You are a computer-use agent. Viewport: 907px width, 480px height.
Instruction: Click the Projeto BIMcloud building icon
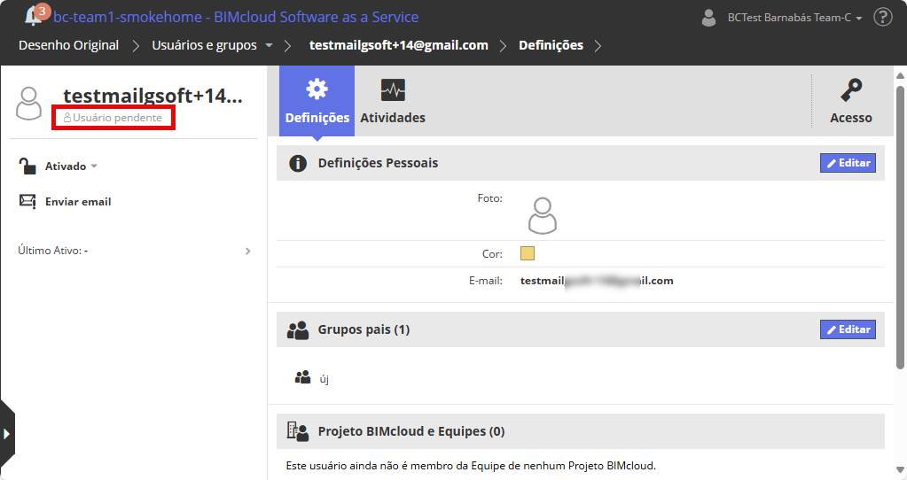[x=298, y=431]
